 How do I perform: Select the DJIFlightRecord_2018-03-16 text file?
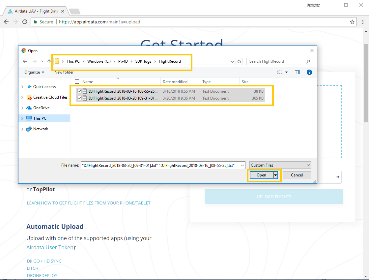click(x=170, y=91)
